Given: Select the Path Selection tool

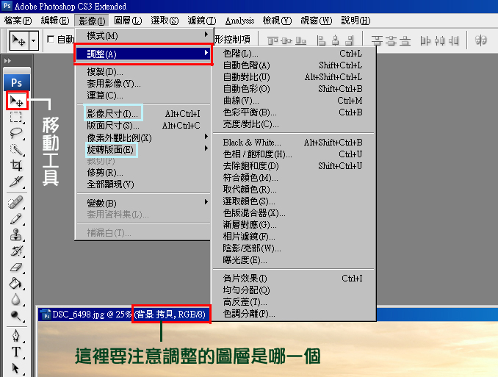Looking at the screenshot, I should pos(16,368).
